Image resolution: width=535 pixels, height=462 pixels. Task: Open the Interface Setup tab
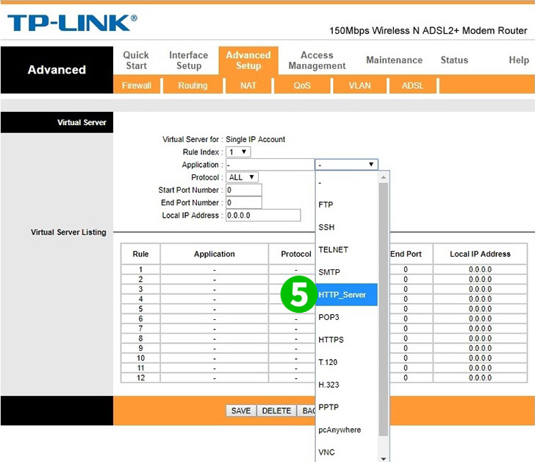click(x=188, y=60)
